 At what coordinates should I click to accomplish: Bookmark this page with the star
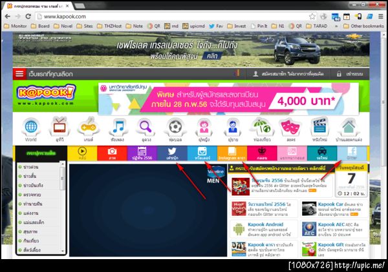[x=312, y=17]
